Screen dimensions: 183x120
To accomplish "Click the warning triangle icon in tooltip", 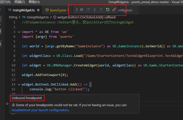I will [x=13, y=105].
